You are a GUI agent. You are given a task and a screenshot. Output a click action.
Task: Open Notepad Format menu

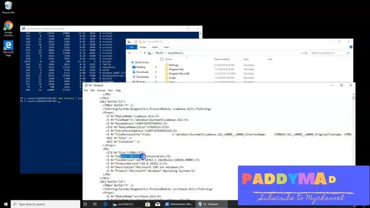[x=101, y=90]
